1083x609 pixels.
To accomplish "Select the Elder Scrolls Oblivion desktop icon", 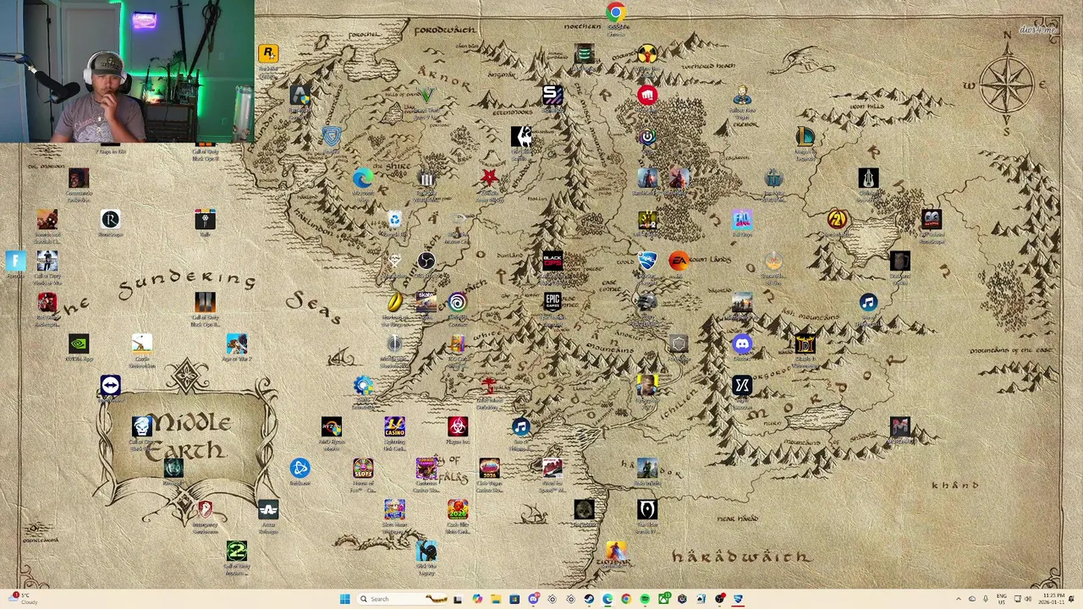I will (647, 509).
